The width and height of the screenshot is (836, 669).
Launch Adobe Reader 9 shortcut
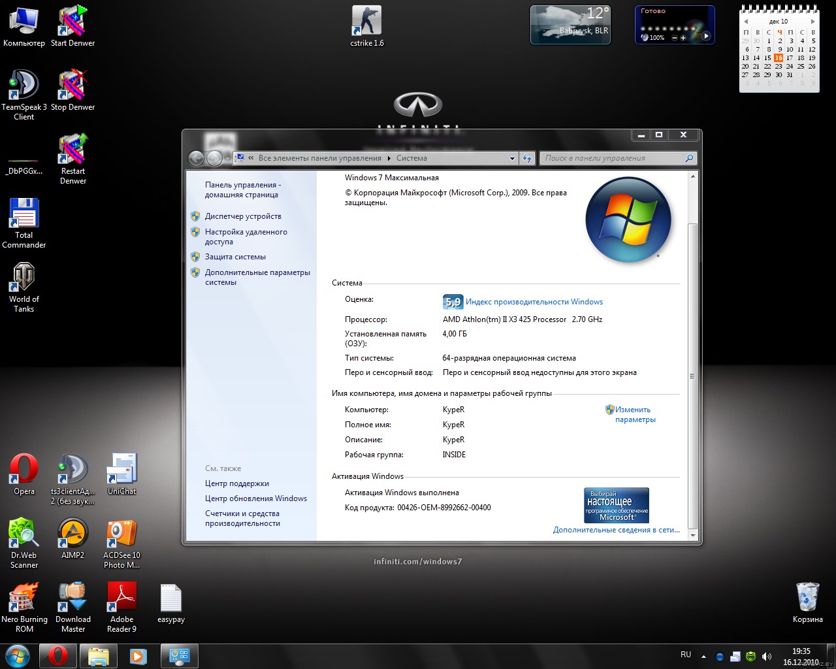(121, 607)
